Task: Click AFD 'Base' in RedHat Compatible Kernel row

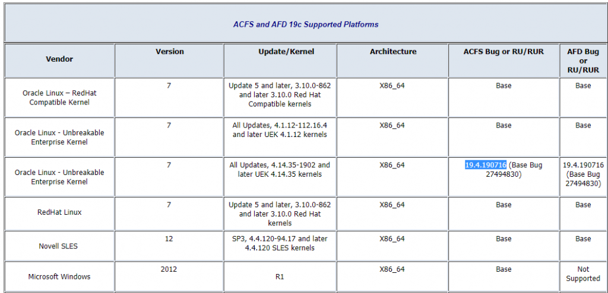Action: 583,85
